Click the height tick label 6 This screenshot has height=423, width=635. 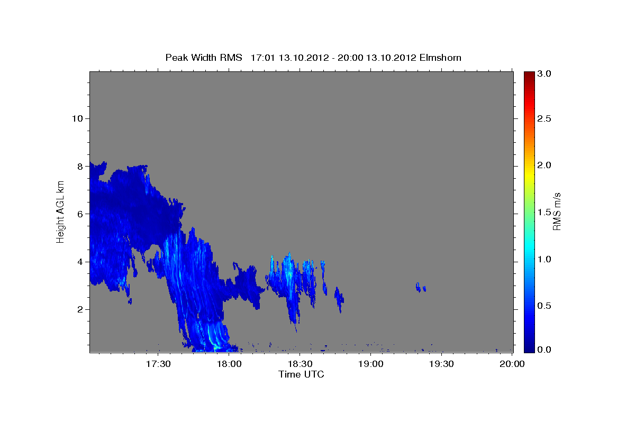point(79,214)
